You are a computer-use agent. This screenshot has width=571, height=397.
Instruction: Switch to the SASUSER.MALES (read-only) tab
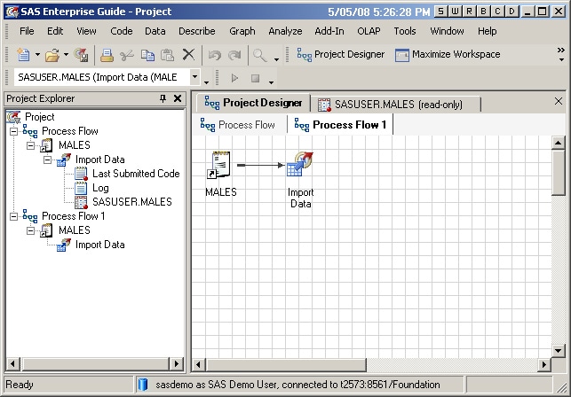point(397,104)
